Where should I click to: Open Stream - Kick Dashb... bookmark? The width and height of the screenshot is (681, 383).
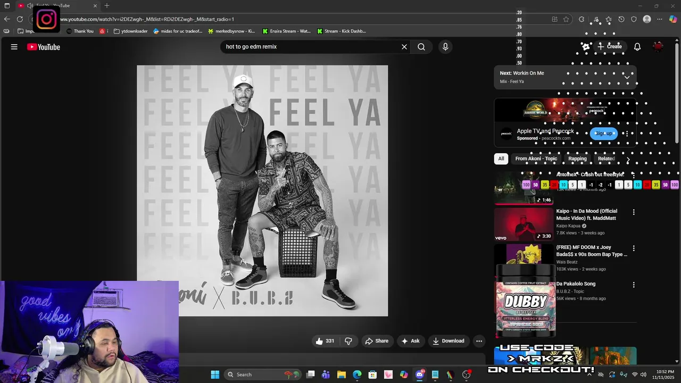pos(341,31)
